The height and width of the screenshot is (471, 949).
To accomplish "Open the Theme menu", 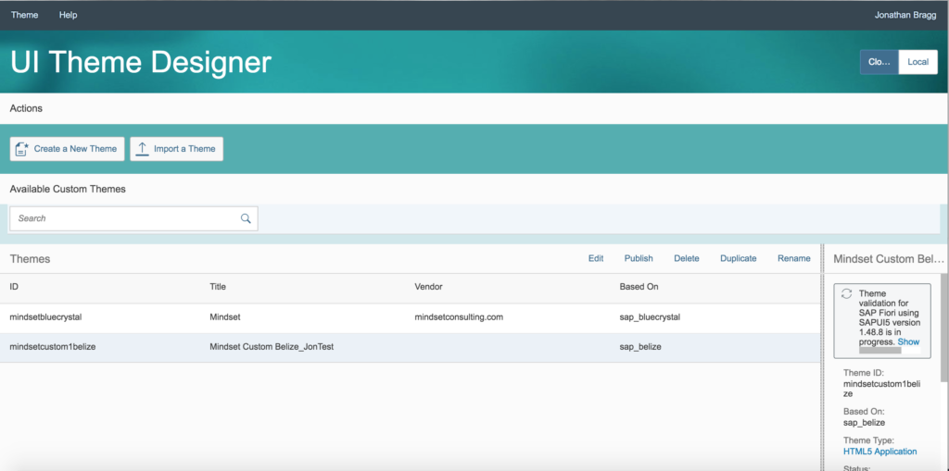I will [x=24, y=15].
